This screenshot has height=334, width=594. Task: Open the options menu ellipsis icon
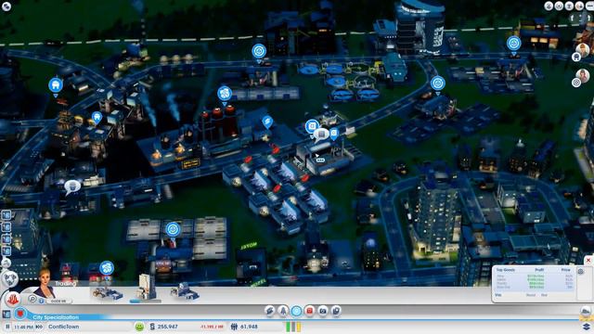[589, 6]
